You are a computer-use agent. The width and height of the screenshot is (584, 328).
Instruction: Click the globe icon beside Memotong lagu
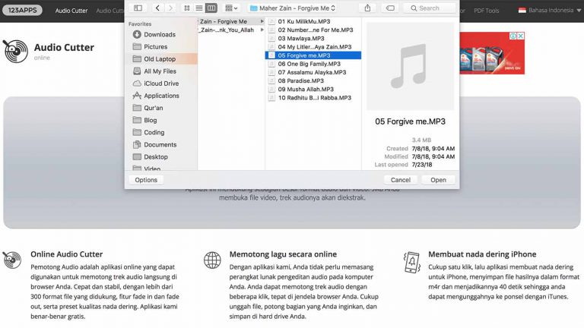212,260
